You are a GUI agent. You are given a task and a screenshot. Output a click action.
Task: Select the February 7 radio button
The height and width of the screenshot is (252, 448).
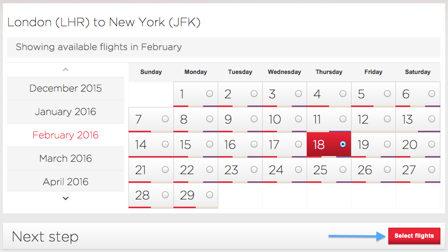[165, 119]
